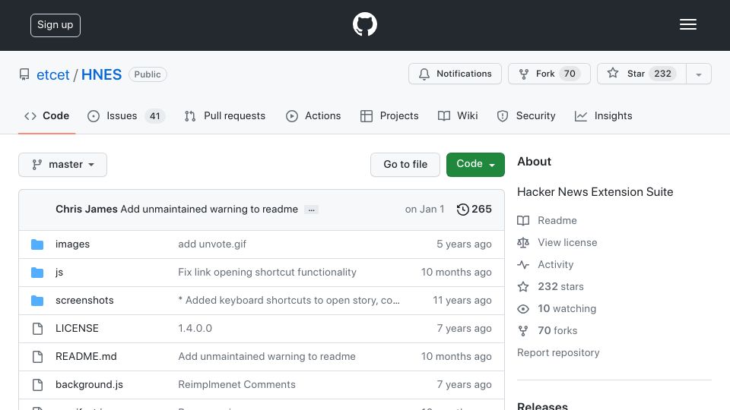Open the Actions tab
The image size is (730, 410).
(313, 115)
